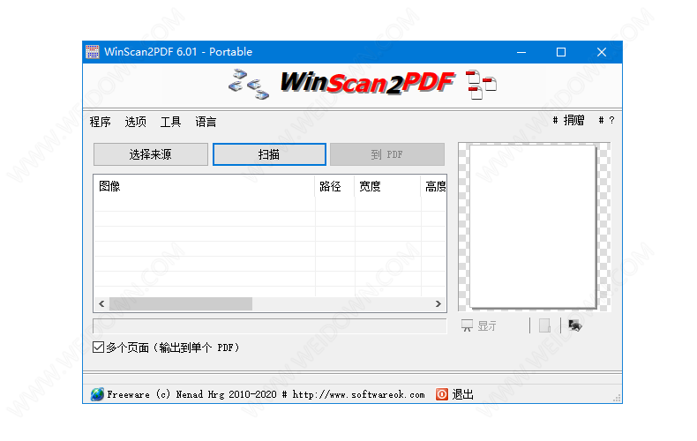Click the 显示 button under the preview
The image size is (697, 441).
coord(479,325)
